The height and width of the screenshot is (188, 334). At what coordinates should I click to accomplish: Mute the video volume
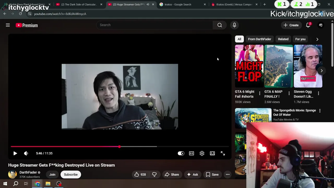tap(26, 153)
